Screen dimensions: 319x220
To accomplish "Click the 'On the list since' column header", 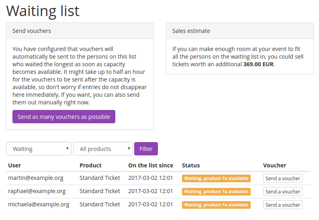I will (x=151, y=165).
